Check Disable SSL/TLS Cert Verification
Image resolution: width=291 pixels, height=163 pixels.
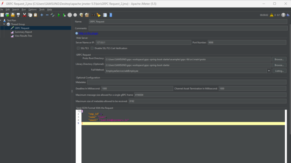coord(92,48)
